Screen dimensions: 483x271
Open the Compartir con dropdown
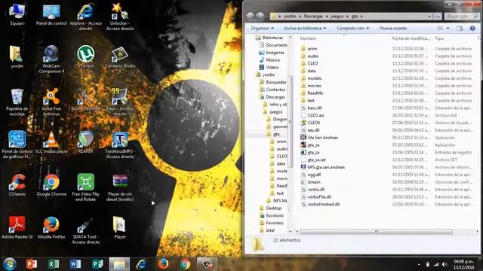pyautogui.click(x=352, y=29)
